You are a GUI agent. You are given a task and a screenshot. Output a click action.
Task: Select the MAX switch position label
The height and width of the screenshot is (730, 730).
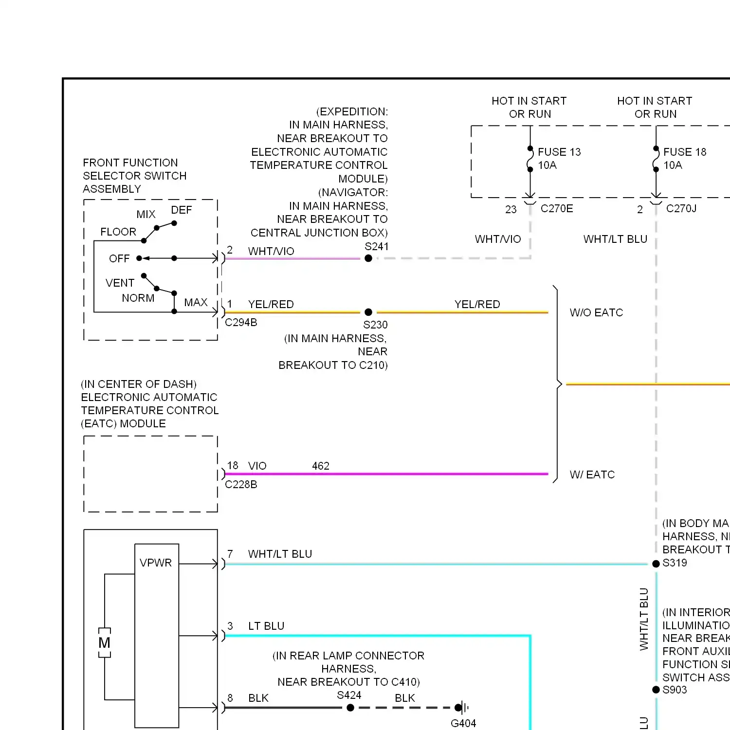(x=196, y=302)
